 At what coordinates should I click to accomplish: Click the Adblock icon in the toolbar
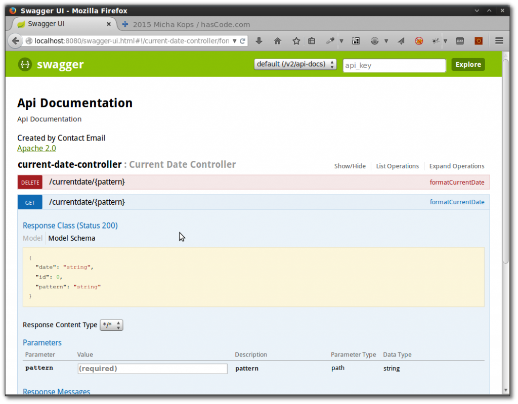(x=420, y=41)
